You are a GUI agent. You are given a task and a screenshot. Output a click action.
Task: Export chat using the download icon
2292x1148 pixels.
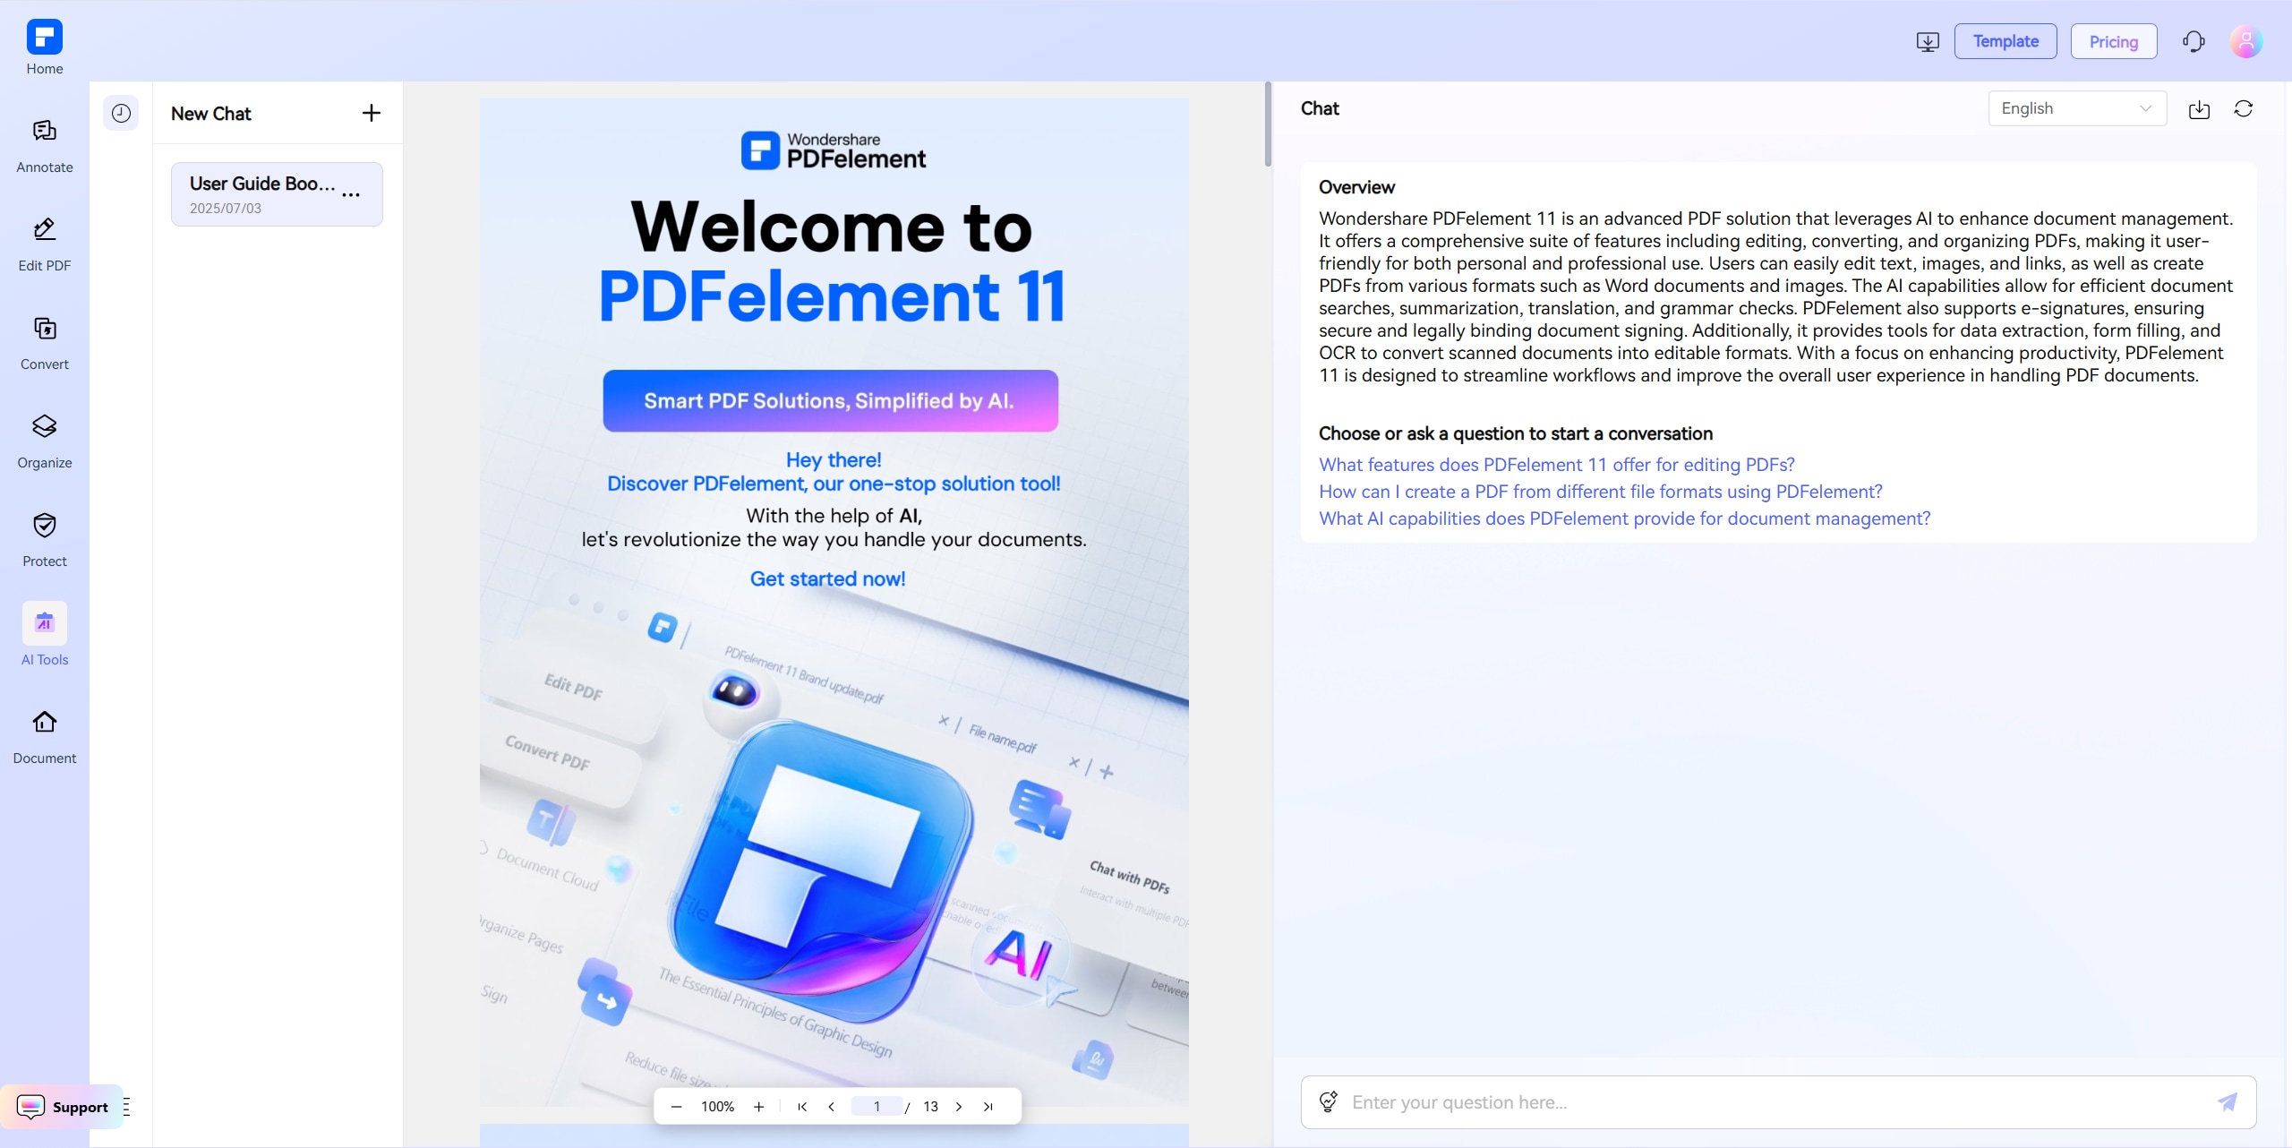click(x=2199, y=109)
